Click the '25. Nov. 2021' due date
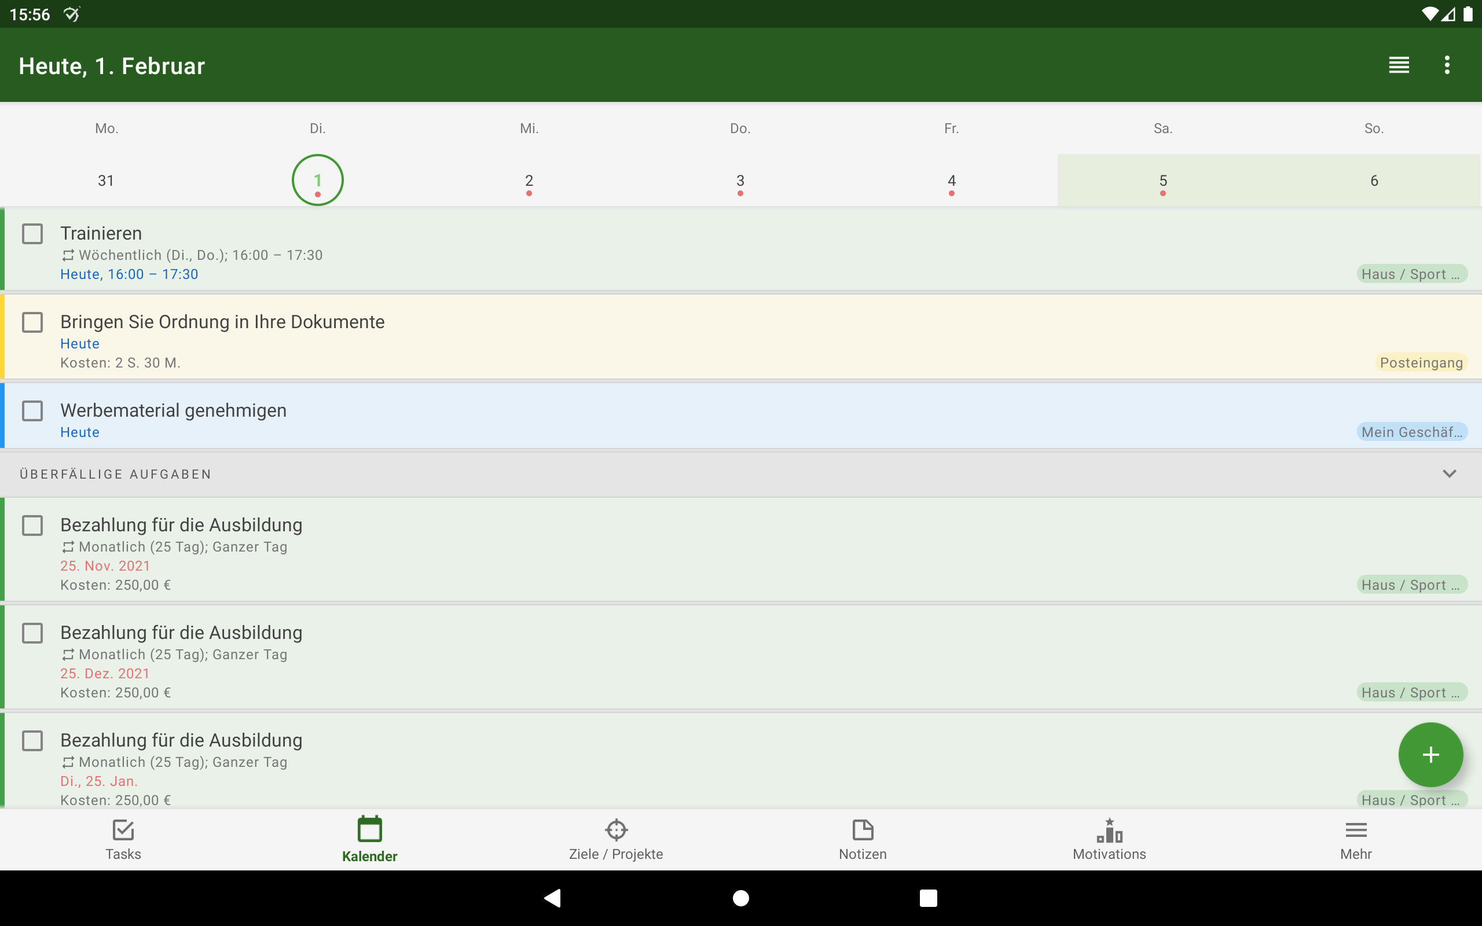This screenshot has height=926, width=1482. coord(105,566)
